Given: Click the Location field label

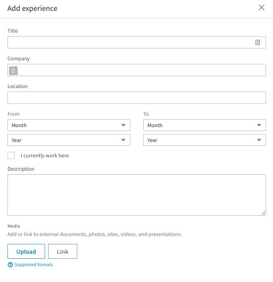Looking at the screenshot, I should (17, 86).
